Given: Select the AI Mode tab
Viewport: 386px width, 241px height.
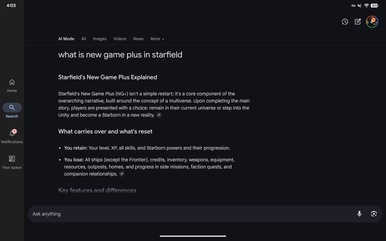Looking at the screenshot, I should coord(66,39).
